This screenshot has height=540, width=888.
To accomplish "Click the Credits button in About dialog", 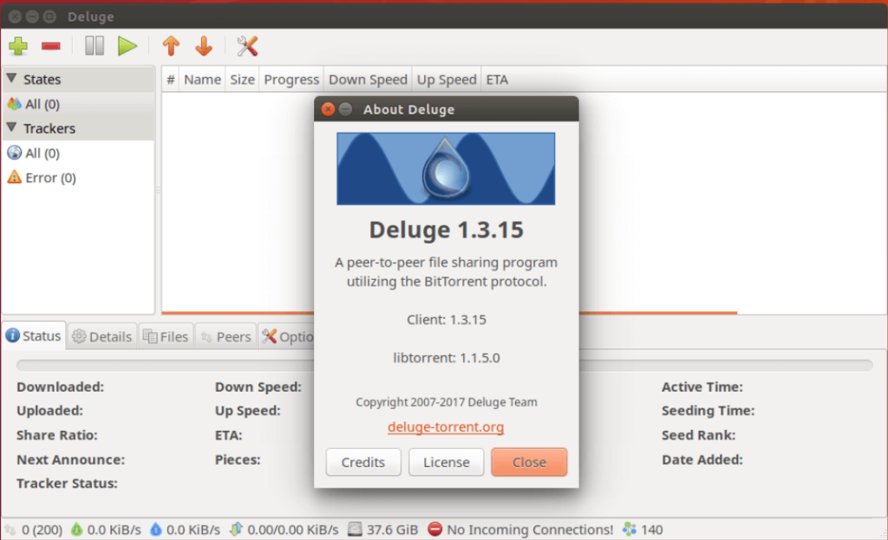I will (362, 462).
